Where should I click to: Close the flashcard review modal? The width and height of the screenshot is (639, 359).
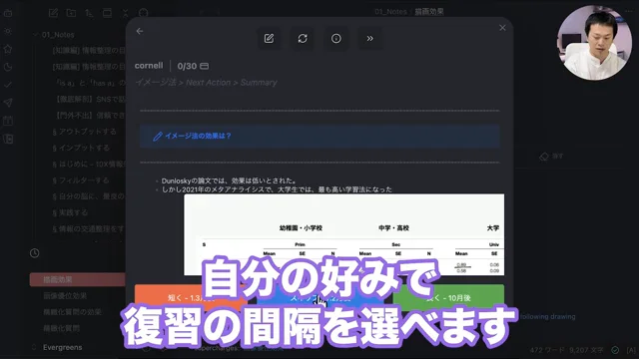[502, 28]
